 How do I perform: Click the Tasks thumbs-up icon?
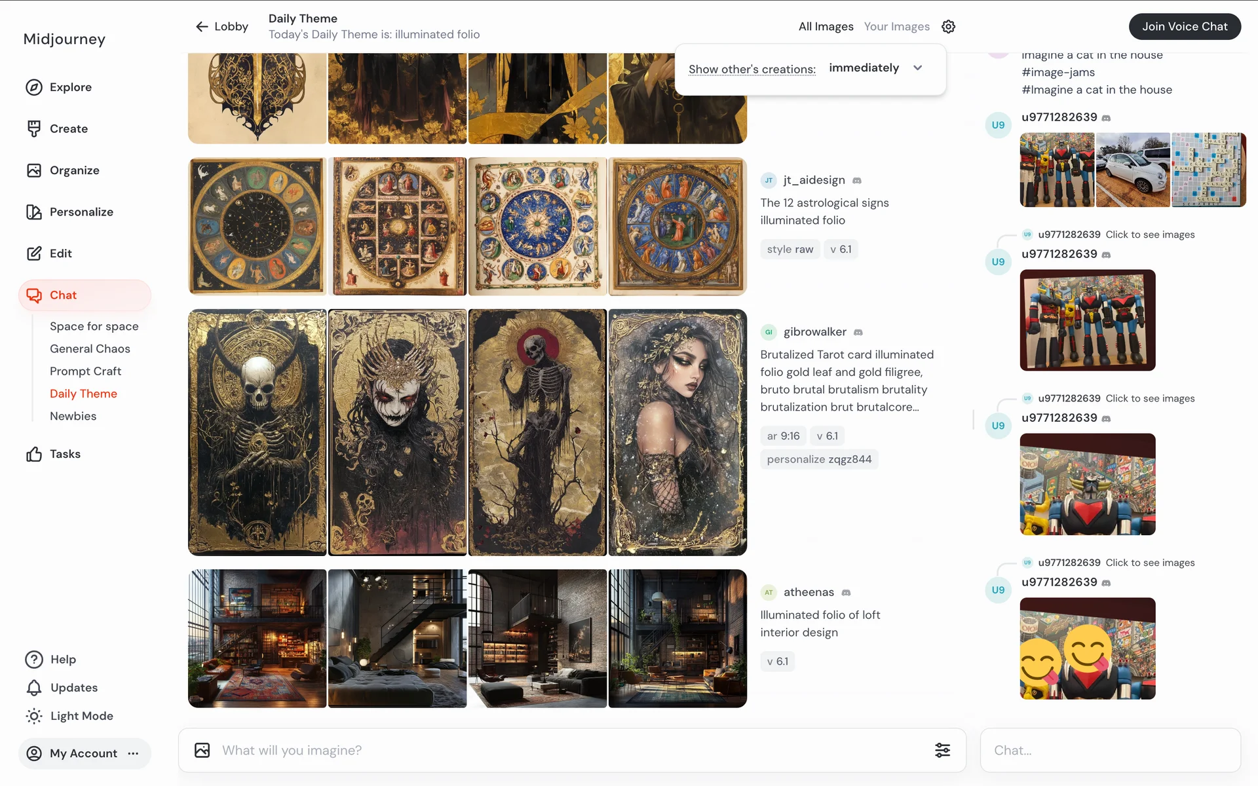pyautogui.click(x=34, y=454)
